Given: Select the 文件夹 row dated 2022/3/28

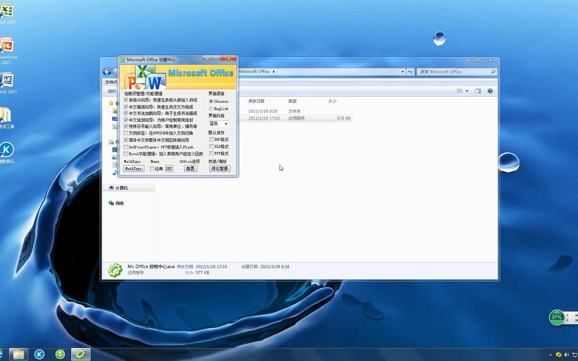Looking at the screenshot, I should tap(295, 111).
